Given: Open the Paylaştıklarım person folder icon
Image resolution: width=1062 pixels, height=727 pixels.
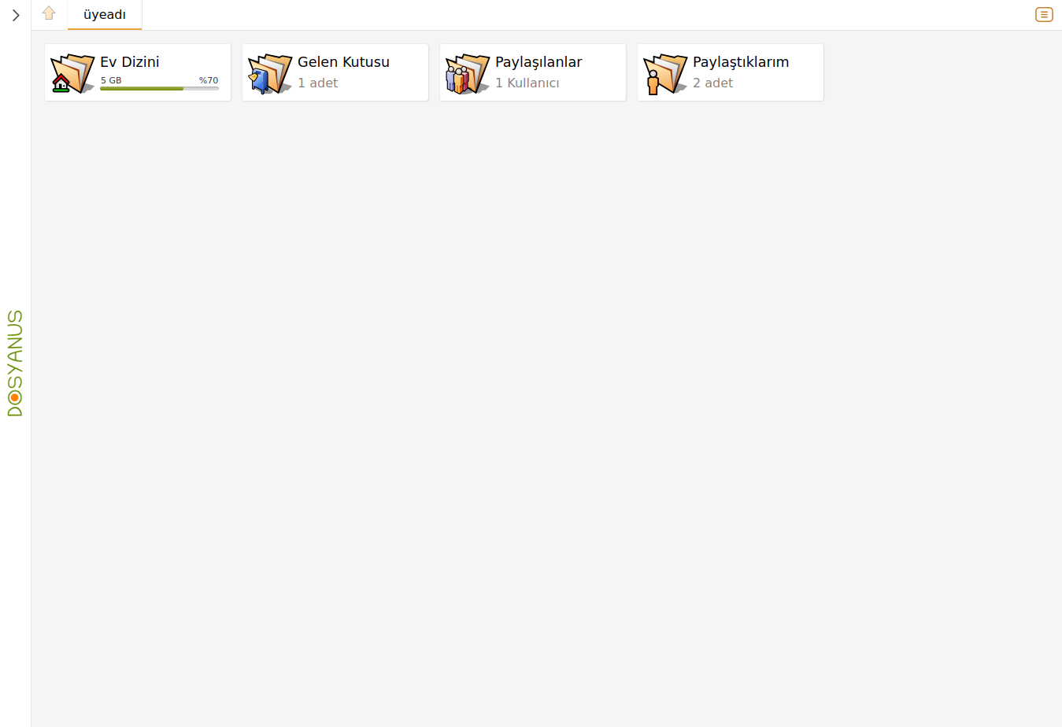Looking at the screenshot, I should click(665, 73).
